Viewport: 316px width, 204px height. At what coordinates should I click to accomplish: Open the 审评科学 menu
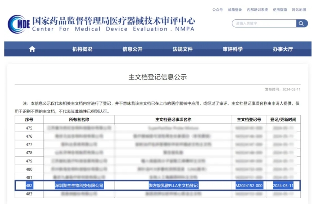click(233, 49)
